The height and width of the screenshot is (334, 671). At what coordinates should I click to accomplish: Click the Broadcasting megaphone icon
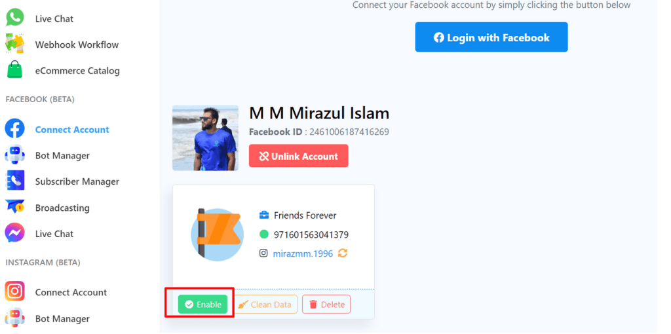coord(14,208)
